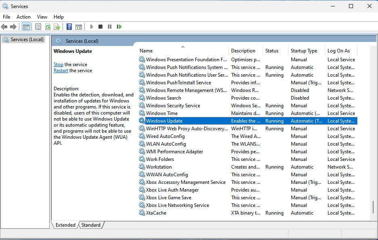
Task: Select Services (Local) in the console tree
Action: point(27,40)
